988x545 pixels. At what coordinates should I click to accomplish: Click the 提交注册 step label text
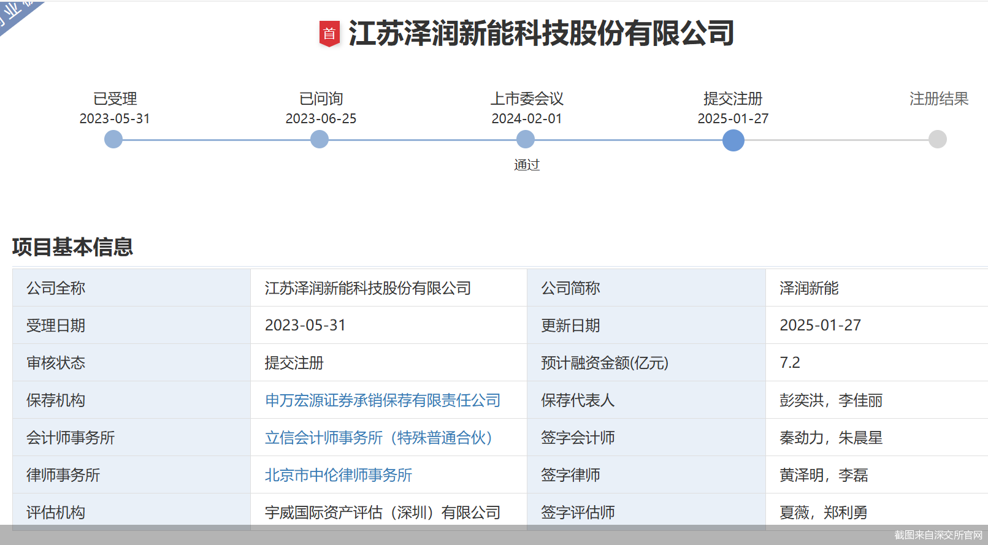[x=733, y=99]
